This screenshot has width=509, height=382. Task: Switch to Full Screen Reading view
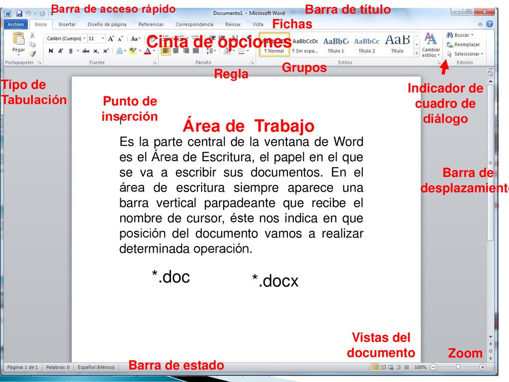click(x=383, y=367)
